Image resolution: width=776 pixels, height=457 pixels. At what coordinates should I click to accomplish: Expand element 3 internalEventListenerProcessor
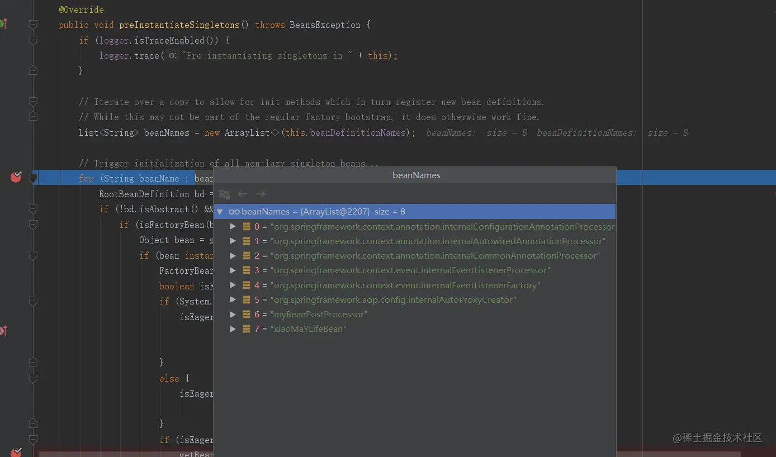click(x=233, y=270)
